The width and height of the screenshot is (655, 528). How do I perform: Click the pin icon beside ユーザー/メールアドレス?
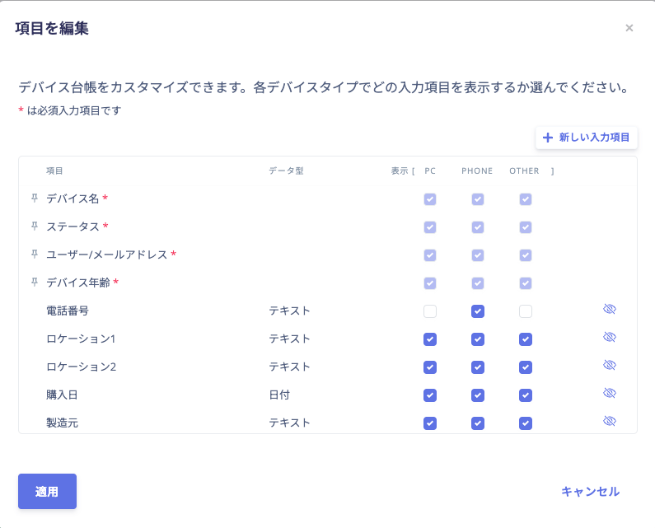click(x=35, y=254)
